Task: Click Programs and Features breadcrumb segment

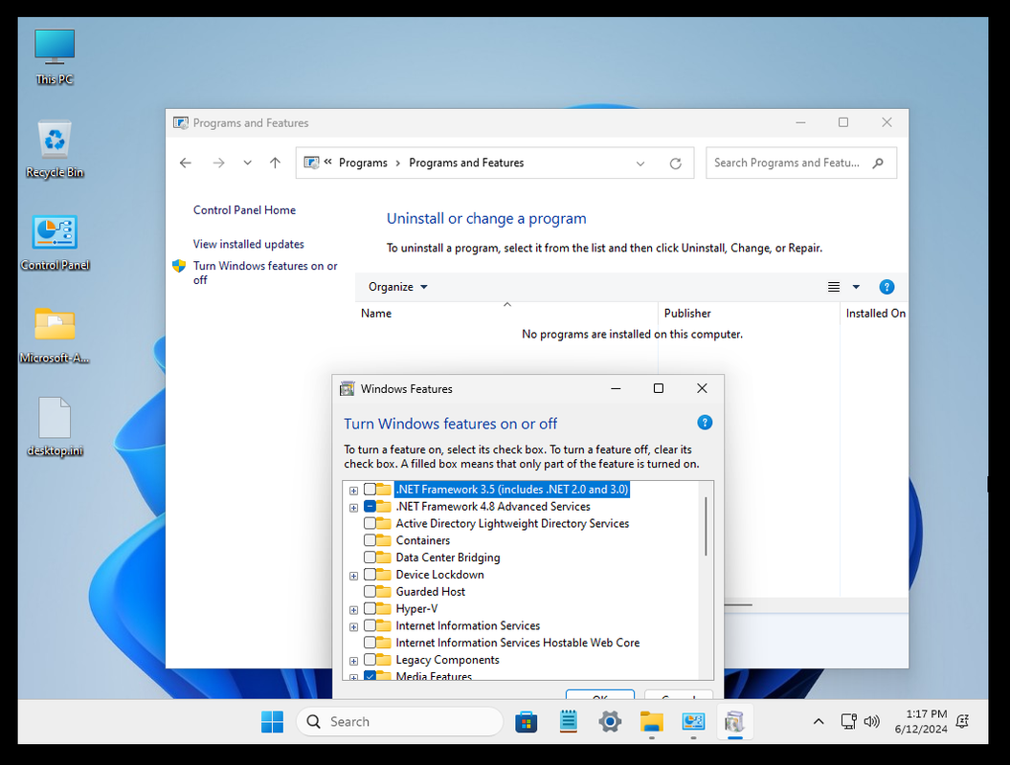Action: coord(466,163)
